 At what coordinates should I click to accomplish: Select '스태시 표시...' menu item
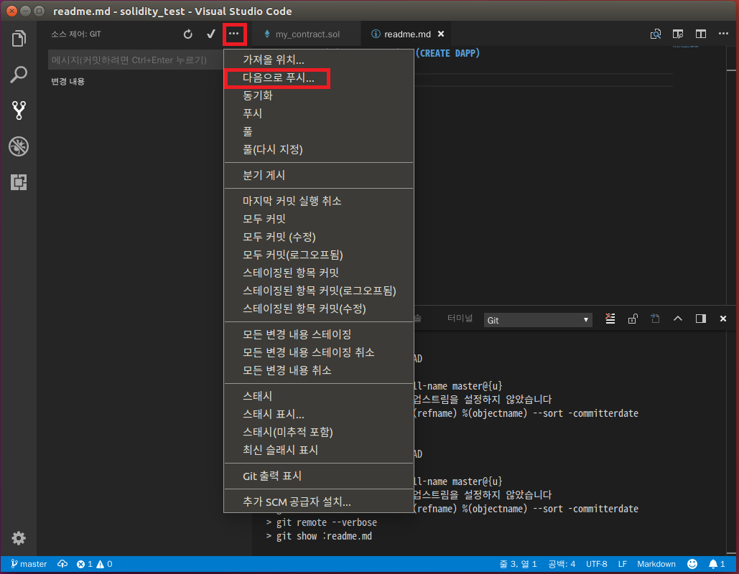point(319,414)
